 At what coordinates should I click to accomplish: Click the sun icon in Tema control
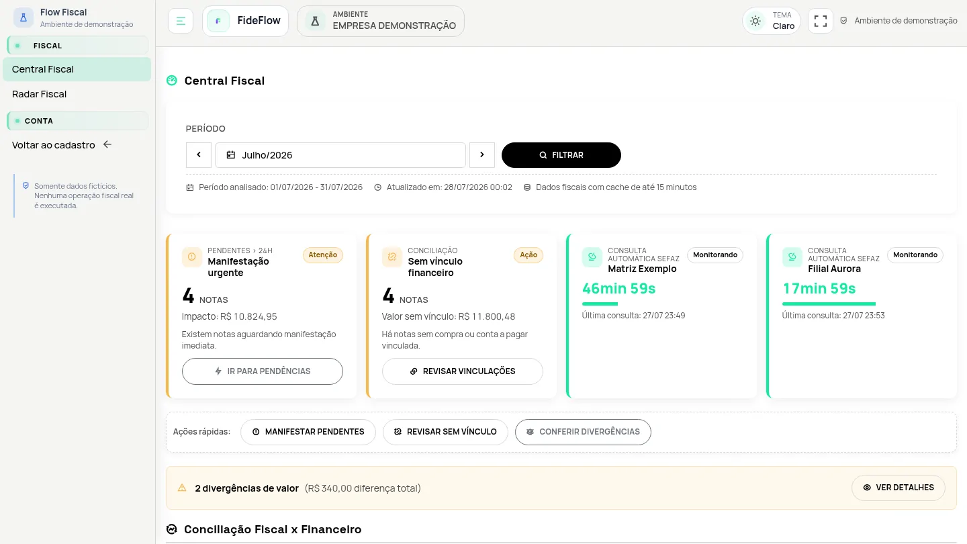(x=755, y=21)
